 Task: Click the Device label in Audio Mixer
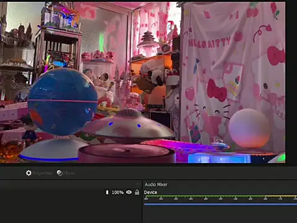pyautogui.click(x=150, y=193)
